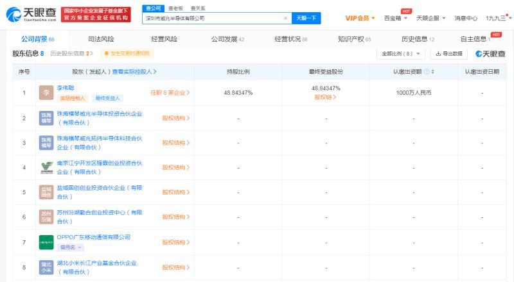The height and width of the screenshot is (282, 514).
Task: Click the company name search input field
Action: (212, 19)
